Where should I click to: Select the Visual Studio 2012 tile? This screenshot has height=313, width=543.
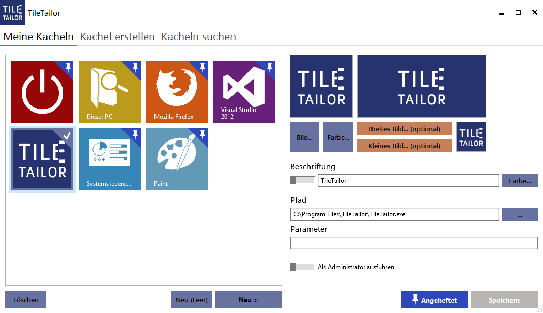244,92
